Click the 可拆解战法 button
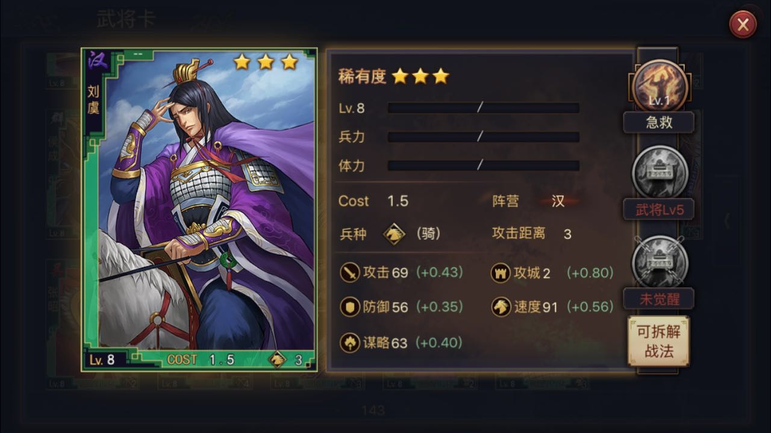 pos(658,341)
